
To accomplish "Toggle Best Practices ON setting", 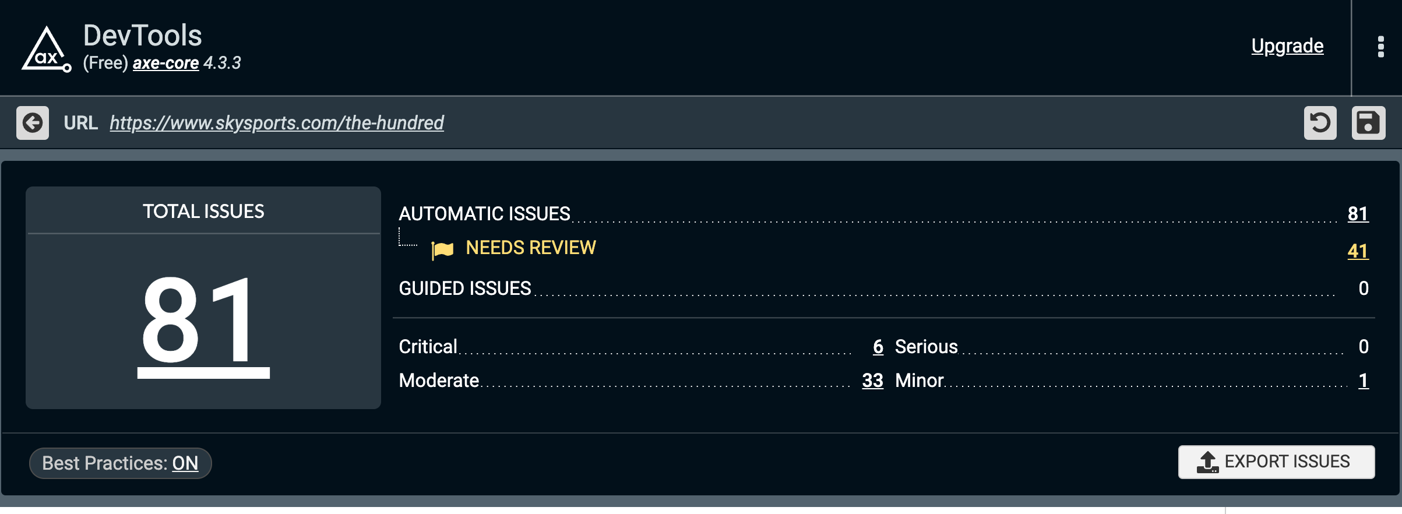I will pos(121,463).
